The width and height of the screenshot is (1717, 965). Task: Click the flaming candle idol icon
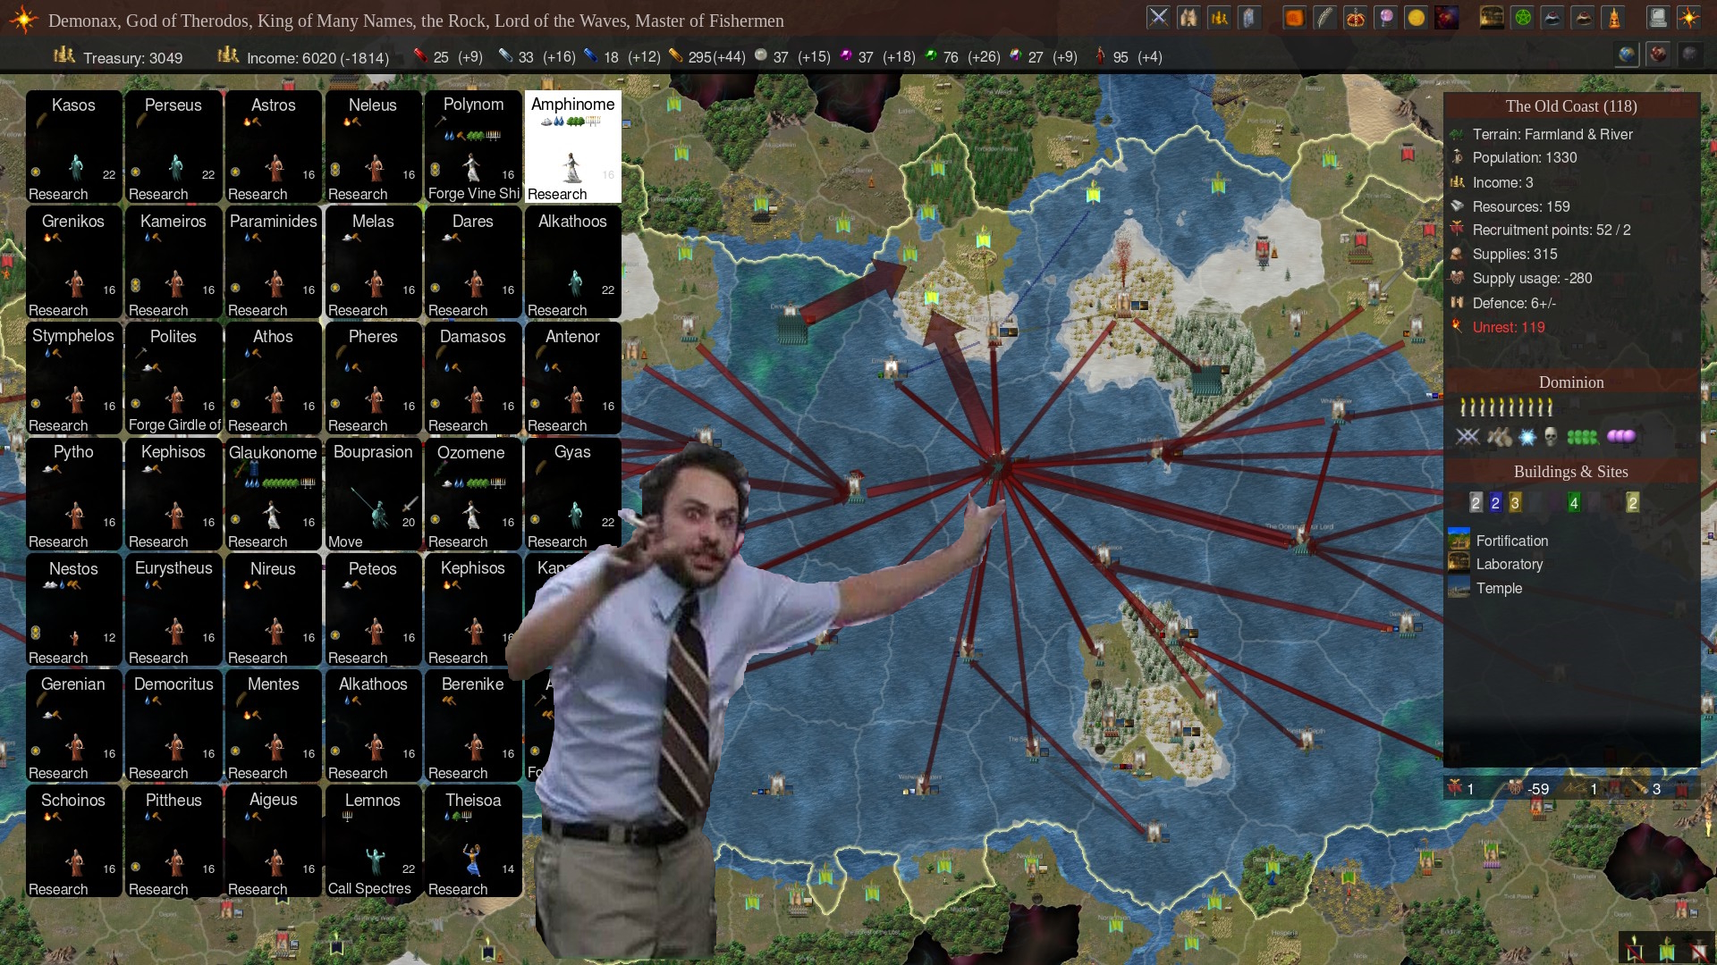click(x=1613, y=17)
